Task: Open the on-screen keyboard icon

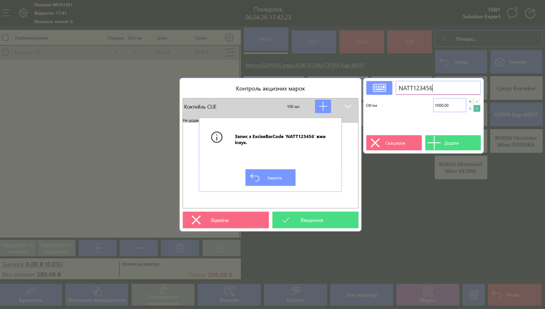Action: [379, 88]
